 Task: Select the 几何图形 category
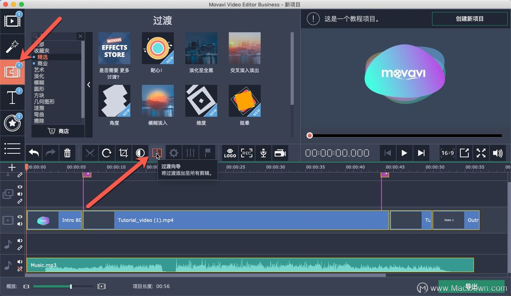click(44, 102)
